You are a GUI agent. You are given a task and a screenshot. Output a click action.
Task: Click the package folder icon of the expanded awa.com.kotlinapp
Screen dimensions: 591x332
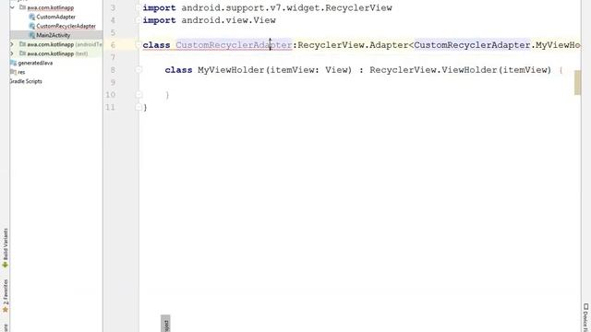[x=22, y=7]
